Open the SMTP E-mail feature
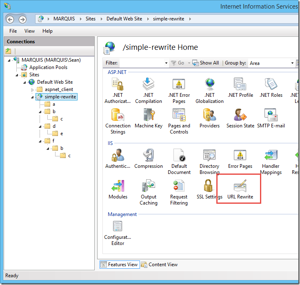 point(271,118)
